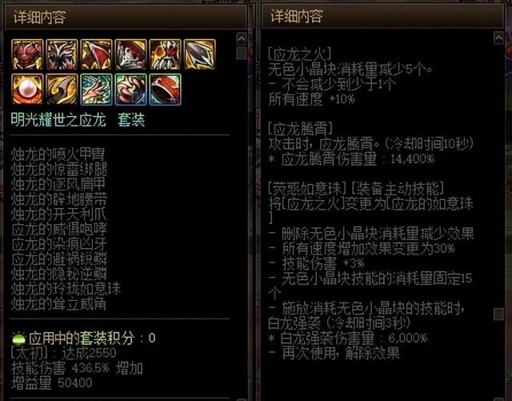Select 烛龙的喷火甲胄 in the set list

[x=58, y=154]
